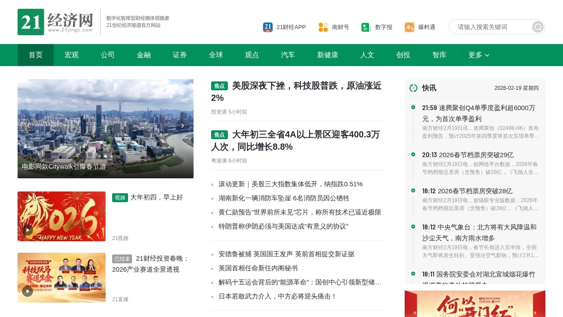Viewport: 563px width, 317px height.
Task: Click the green 快讯 circular icon
Action: pyautogui.click(x=414, y=88)
